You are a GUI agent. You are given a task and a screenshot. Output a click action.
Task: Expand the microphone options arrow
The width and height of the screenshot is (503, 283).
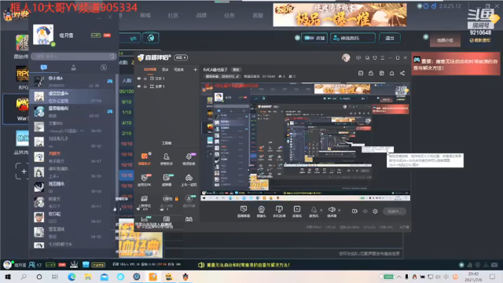(321, 211)
